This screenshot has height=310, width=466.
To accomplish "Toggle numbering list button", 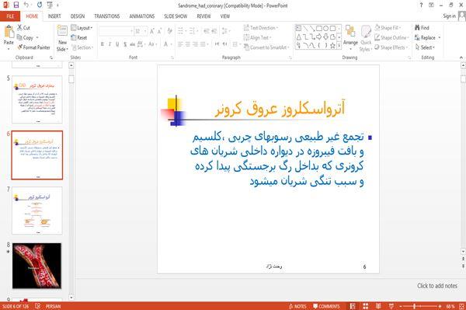I will (192, 31).
